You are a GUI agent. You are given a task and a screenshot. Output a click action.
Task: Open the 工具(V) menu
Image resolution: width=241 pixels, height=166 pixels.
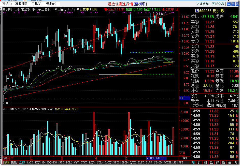tap(36, 4)
